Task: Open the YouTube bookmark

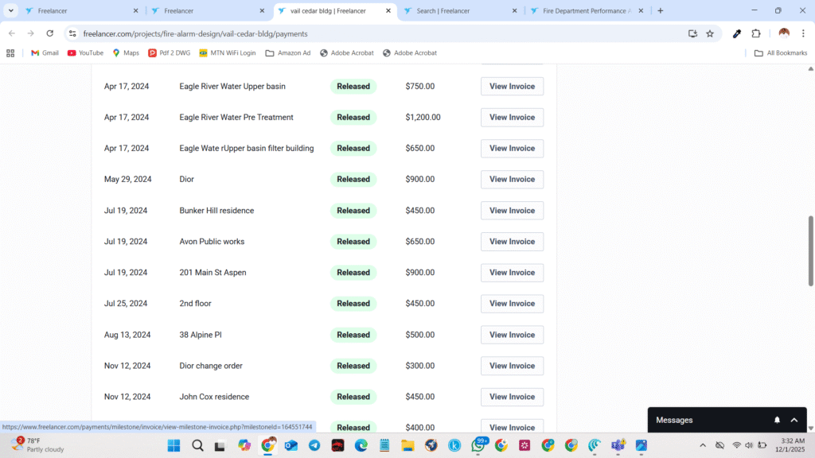Action: click(x=85, y=53)
